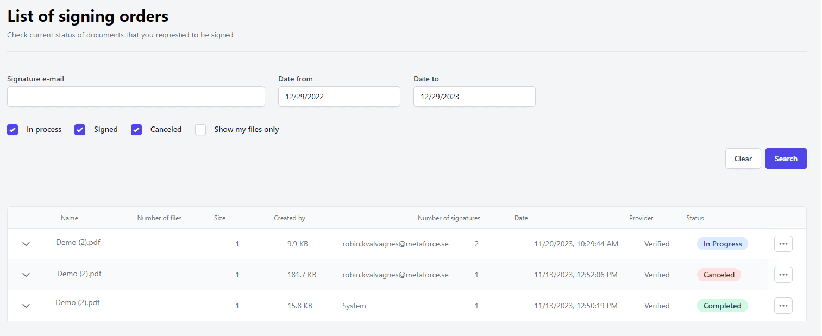Click the Date to field
The width and height of the screenshot is (822, 336).
pos(474,97)
